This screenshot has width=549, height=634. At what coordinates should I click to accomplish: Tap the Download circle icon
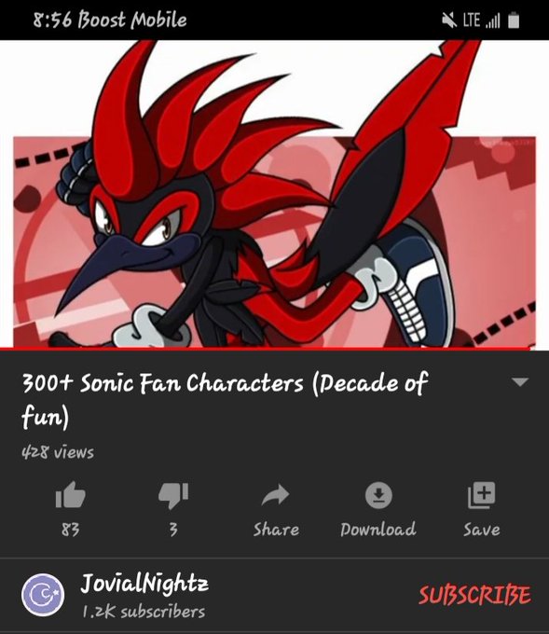[x=378, y=495]
